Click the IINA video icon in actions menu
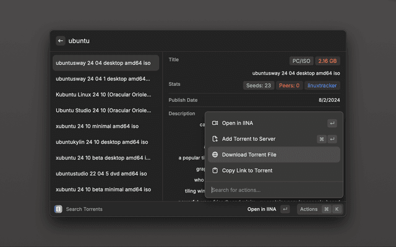 click(215, 123)
